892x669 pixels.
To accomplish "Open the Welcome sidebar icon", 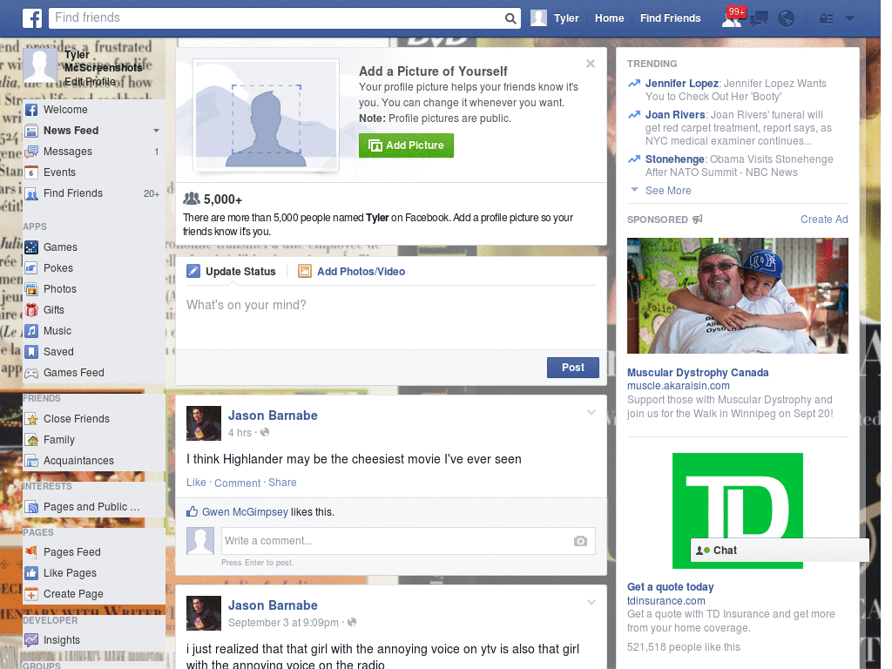I will (x=32, y=110).
